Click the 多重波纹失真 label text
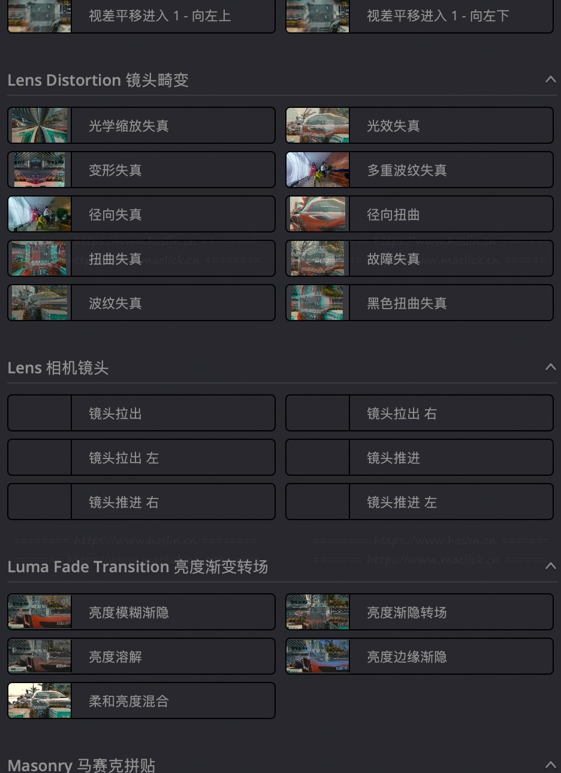Image resolution: width=561 pixels, height=773 pixels. coord(407,170)
